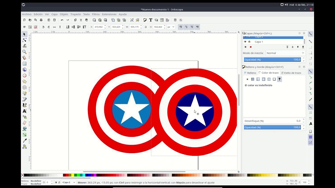Move layer to bottom button
This screenshot has height=188, width=335.
click(x=303, y=47)
